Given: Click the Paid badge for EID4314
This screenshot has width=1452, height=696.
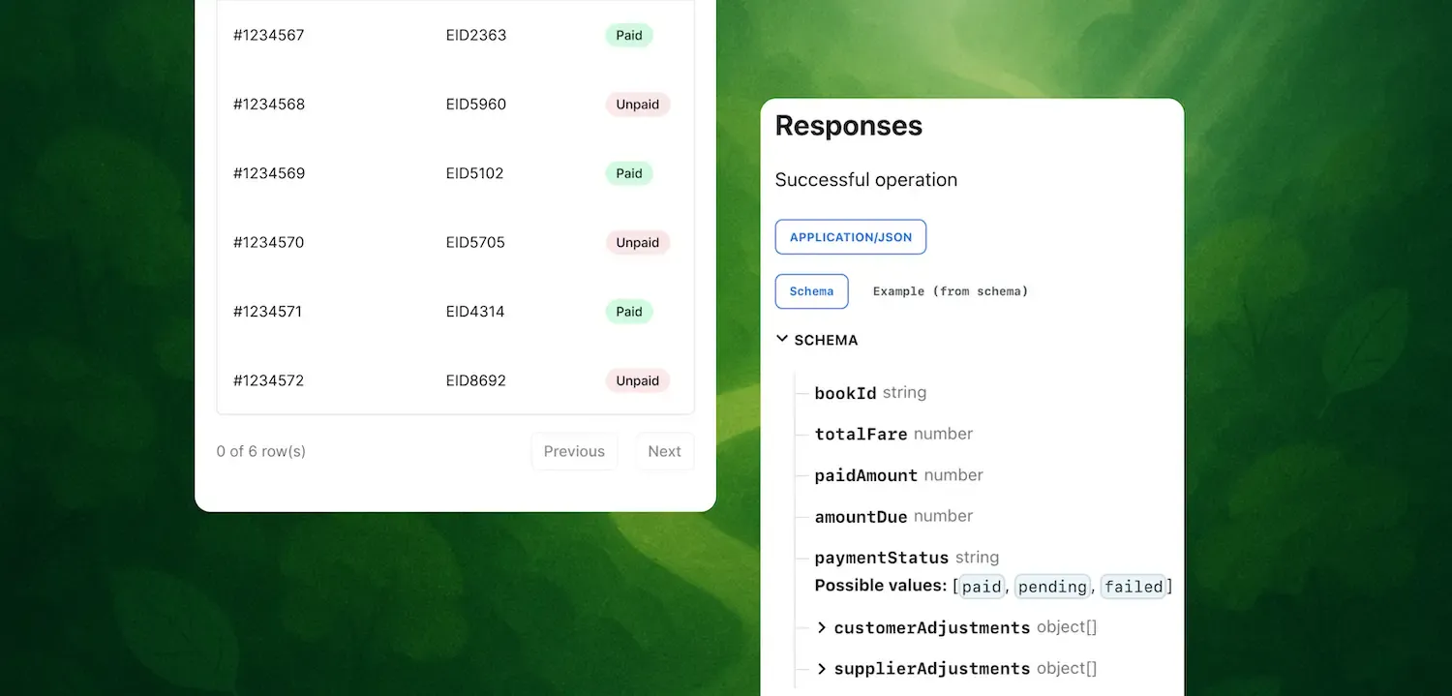Looking at the screenshot, I should click(x=629, y=312).
